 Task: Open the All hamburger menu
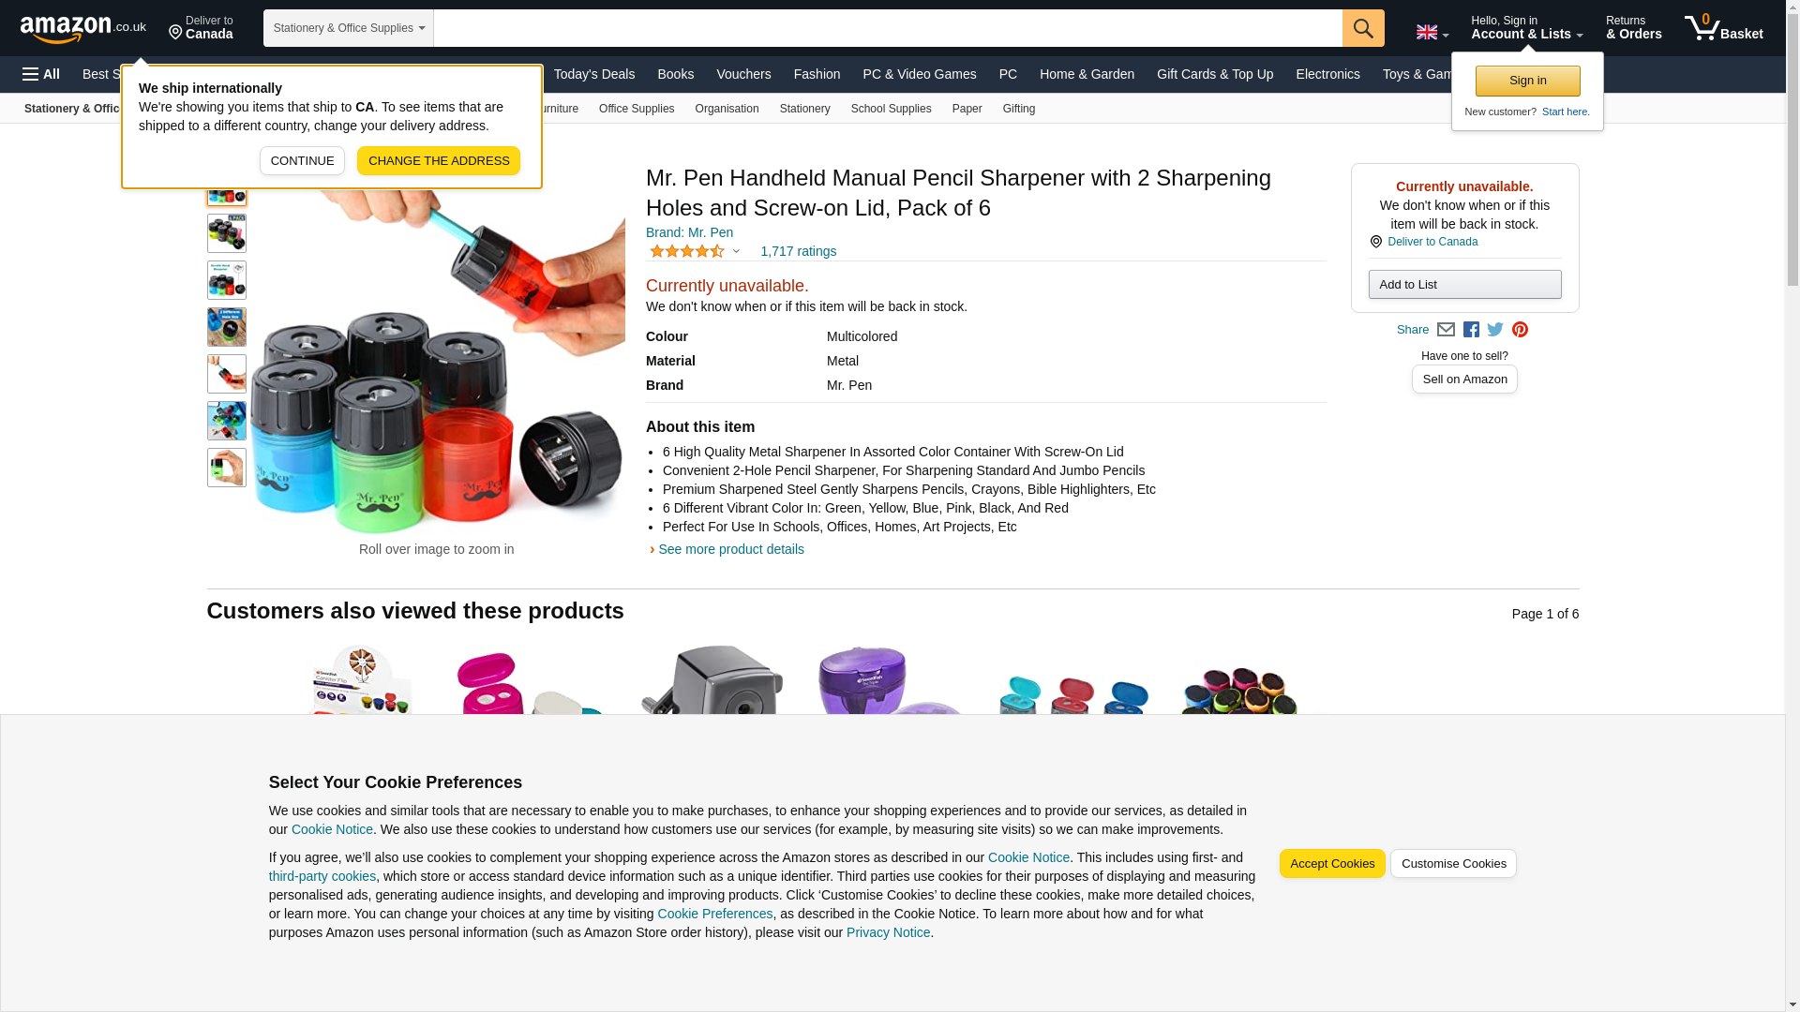(x=41, y=74)
